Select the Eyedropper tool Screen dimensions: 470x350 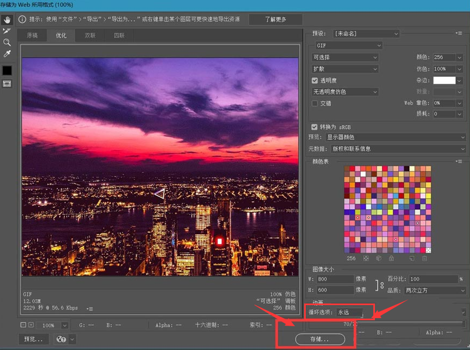click(7, 54)
